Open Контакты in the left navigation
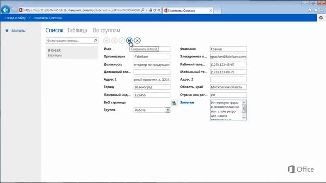The image size is (326, 183). click(x=18, y=30)
